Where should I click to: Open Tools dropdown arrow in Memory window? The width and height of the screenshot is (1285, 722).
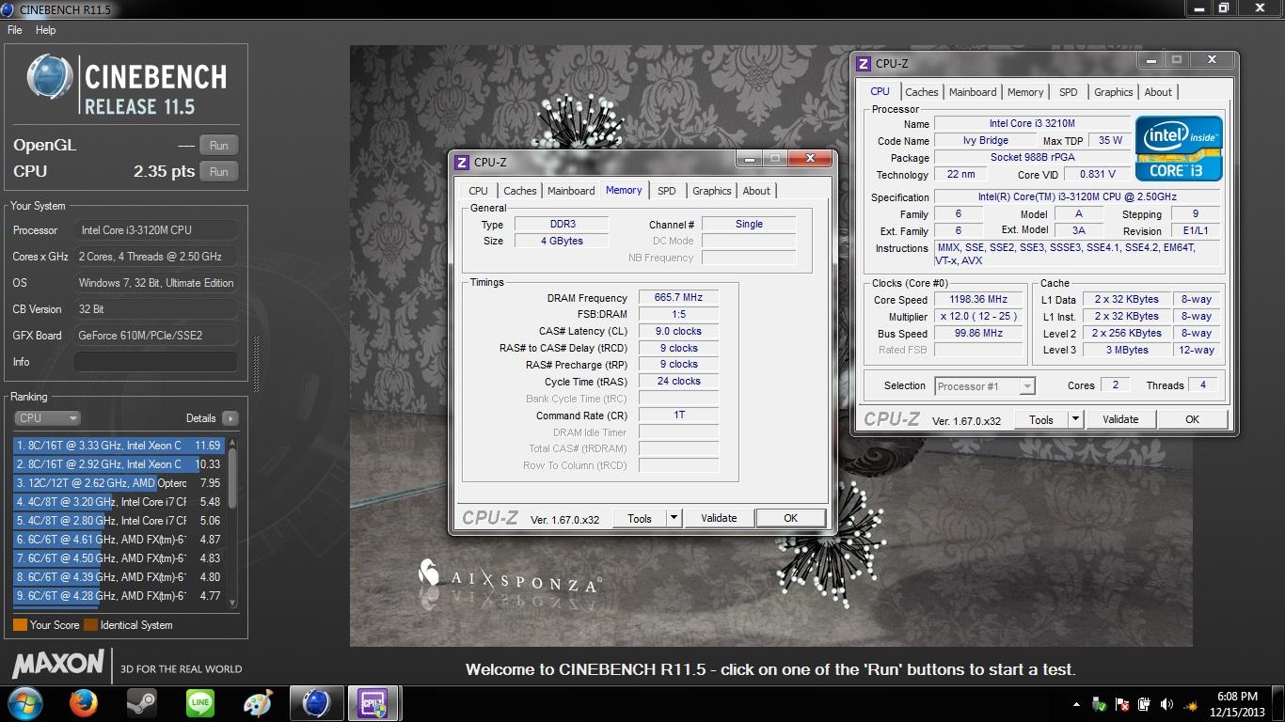point(674,518)
